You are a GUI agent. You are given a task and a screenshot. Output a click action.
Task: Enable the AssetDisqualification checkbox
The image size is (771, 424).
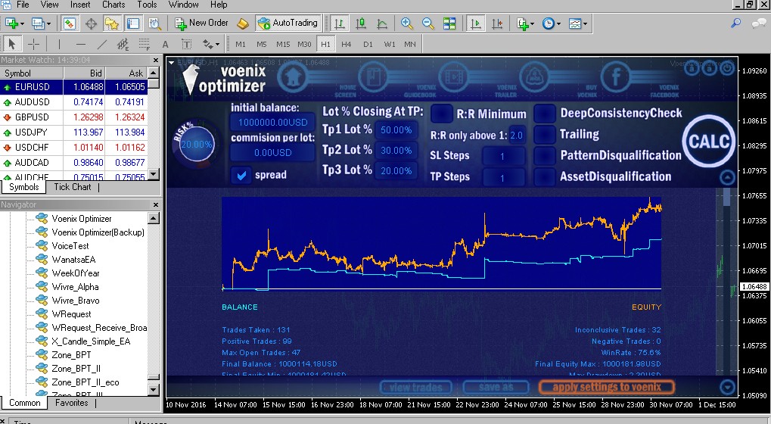point(545,176)
